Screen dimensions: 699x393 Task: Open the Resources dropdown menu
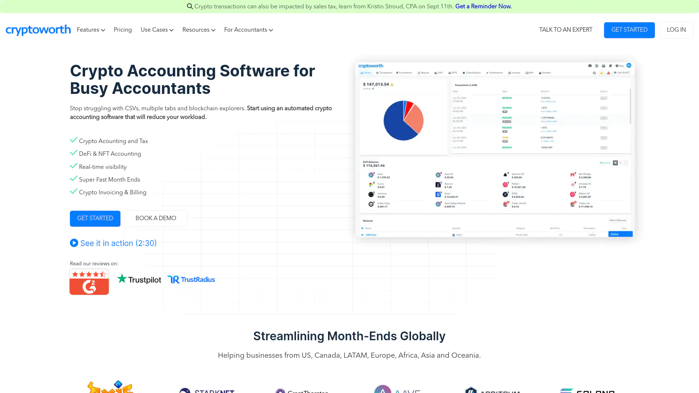click(199, 30)
